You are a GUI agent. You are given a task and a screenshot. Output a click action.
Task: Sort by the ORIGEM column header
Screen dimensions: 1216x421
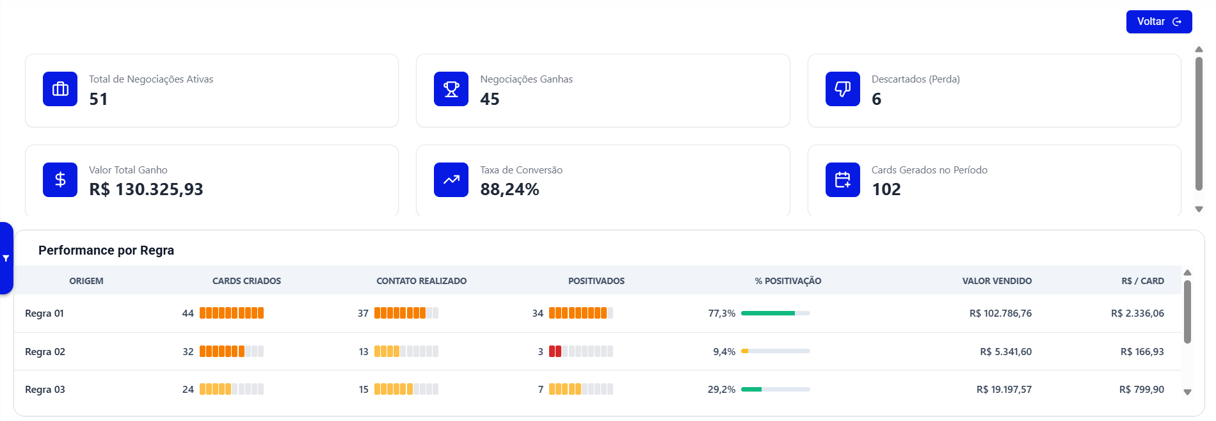[x=86, y=281]
